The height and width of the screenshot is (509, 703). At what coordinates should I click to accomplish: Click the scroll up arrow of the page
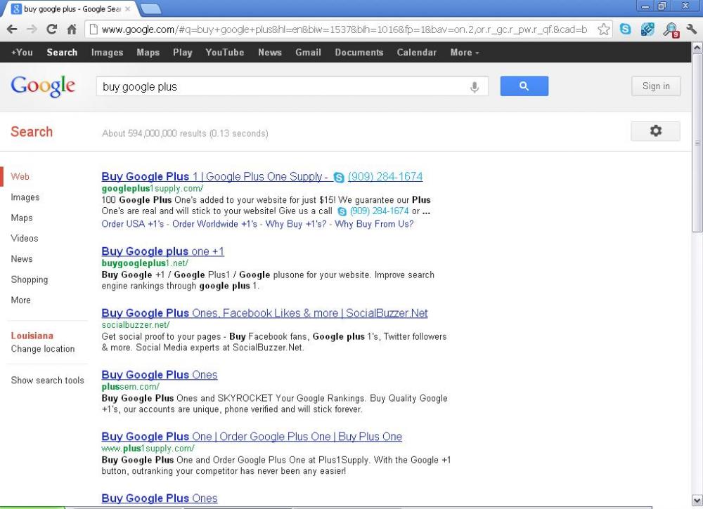pyautogui.click(x=697, y=47)
